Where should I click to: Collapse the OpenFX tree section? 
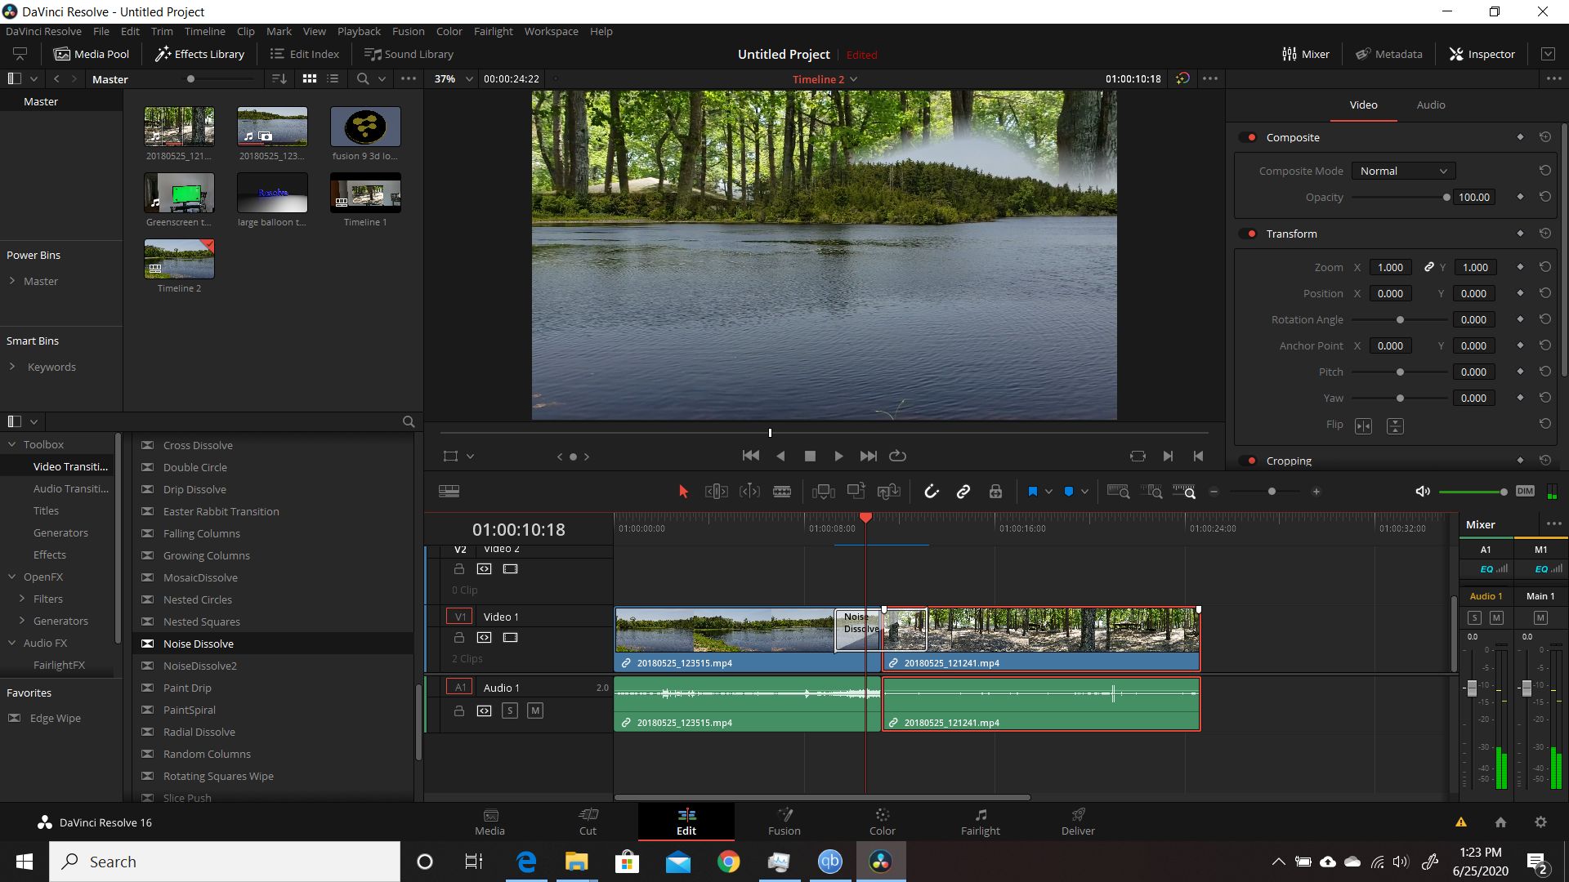click(x=12, y=577)
